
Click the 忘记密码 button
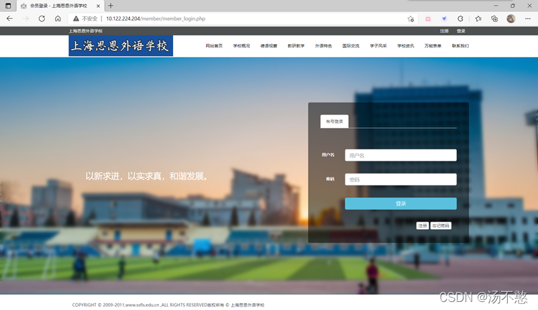tap(441, 226)
